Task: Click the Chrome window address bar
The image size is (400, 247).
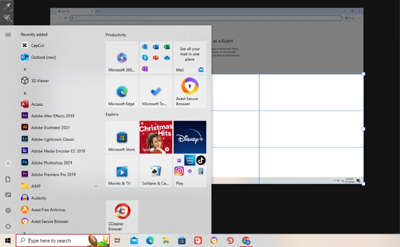Action: 206,18
